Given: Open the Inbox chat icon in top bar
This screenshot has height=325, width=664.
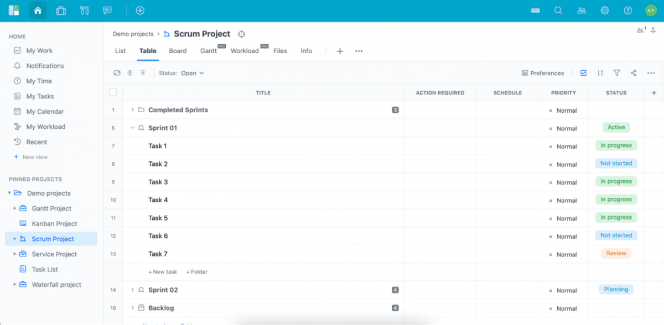Looking at the screenshot, I should 107,10.
